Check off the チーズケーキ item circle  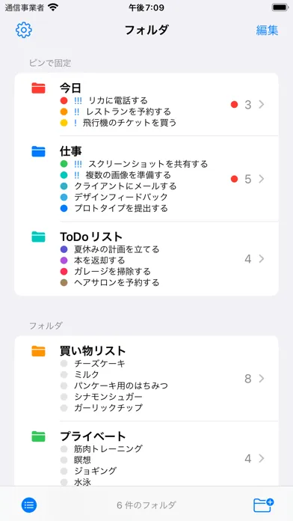tap(64, 364)
